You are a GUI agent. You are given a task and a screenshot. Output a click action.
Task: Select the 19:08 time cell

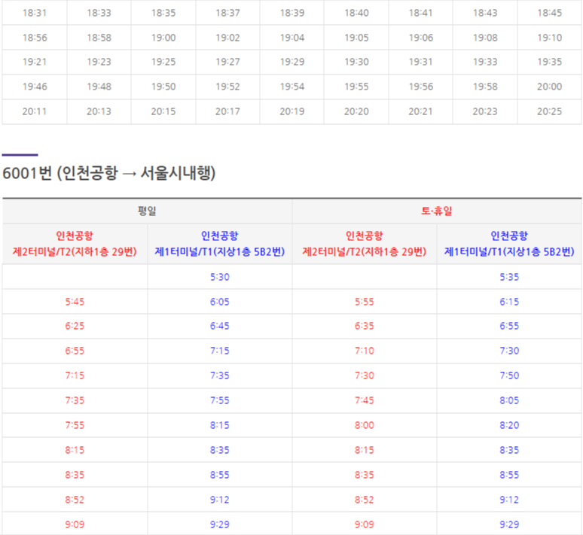[x=485, y=38]
